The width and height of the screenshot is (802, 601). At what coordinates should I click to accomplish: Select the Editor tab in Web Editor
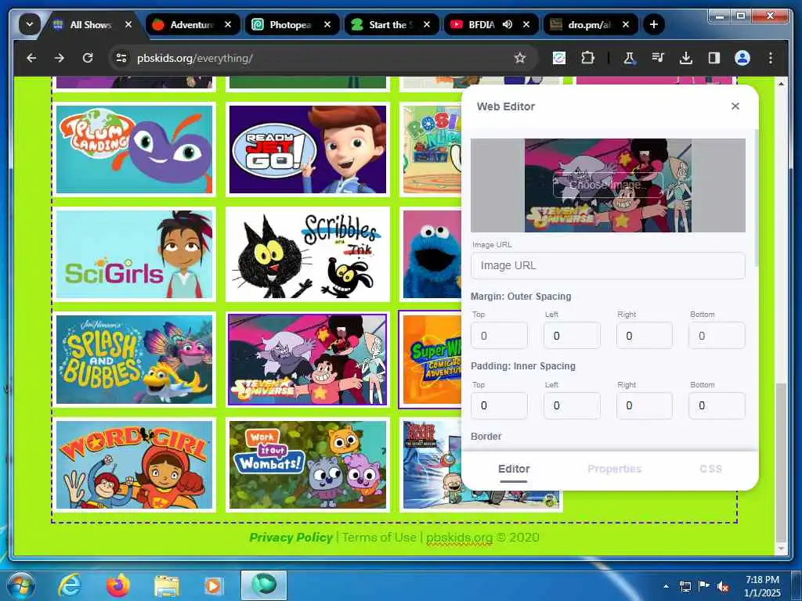point(514,470)
